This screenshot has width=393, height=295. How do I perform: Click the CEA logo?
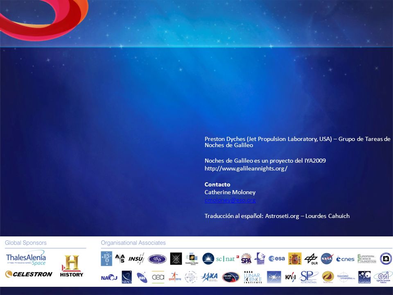[x=158, y=277]
